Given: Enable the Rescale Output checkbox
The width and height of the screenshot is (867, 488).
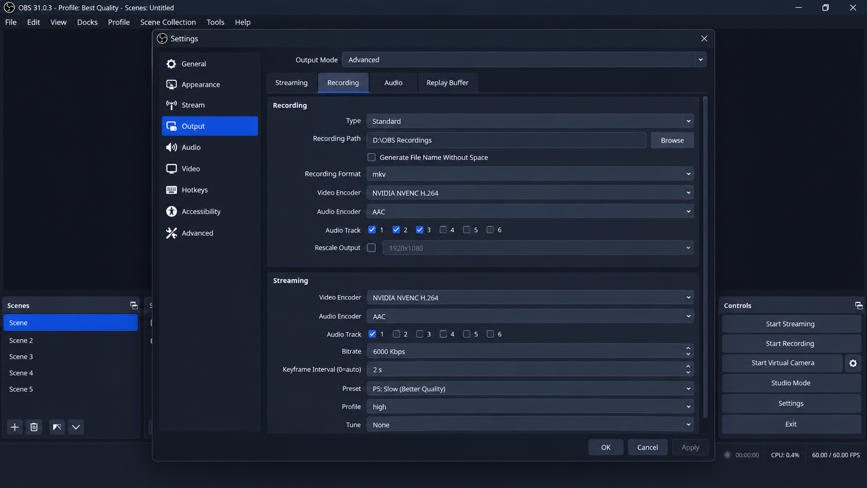Looking at the screenshot, I should (x=371, y=248).
